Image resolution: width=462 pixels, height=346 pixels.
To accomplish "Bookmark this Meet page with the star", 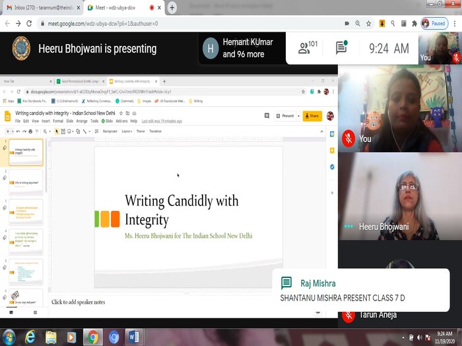I will [368, 24].
